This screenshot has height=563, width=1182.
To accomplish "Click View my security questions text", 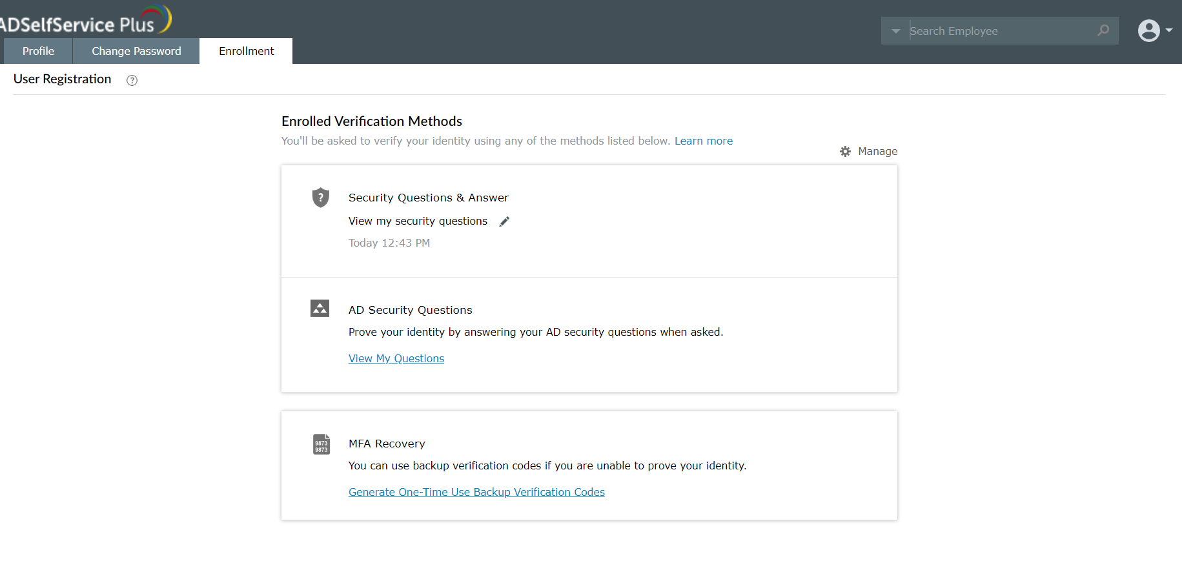I will pyautogui.click(x=418, y=221).
